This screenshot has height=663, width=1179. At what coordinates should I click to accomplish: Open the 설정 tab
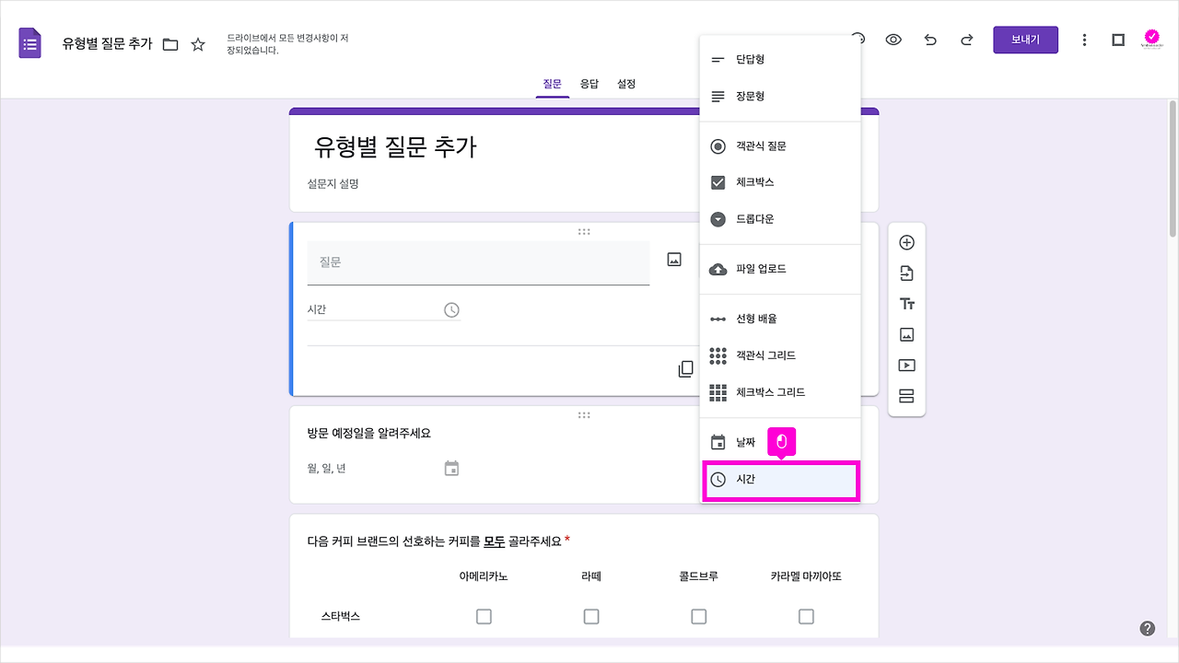pos(625,84)
